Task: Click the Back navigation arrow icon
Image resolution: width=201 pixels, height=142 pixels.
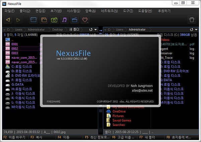Action: point(8,20)
